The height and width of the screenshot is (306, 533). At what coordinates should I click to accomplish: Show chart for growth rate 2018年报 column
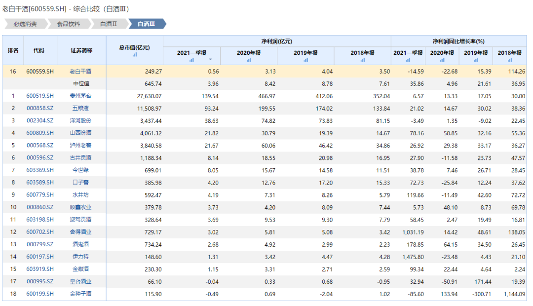[x=509, y=60]
